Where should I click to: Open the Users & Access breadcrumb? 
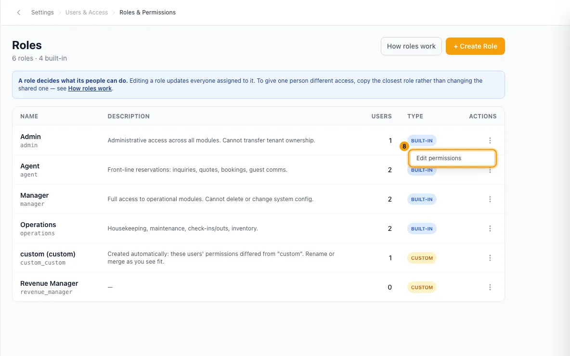click(x=87, y=13)
